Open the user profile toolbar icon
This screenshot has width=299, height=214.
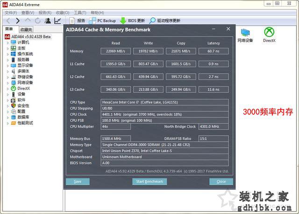click(x=48, y=21)
